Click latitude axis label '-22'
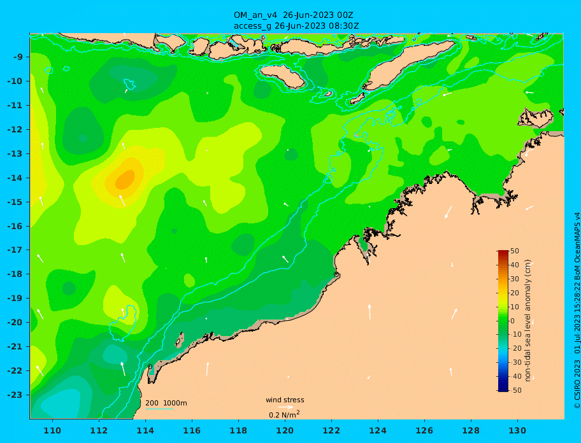Image resolution: width=581 pixels, height=443 pixels. (x=15, y=371)
